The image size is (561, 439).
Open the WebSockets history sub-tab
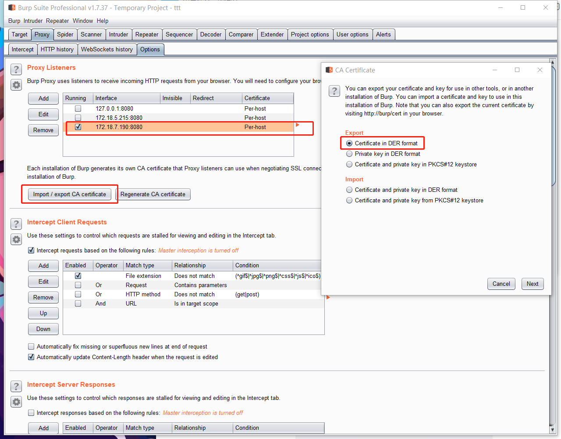pos(107,49)
